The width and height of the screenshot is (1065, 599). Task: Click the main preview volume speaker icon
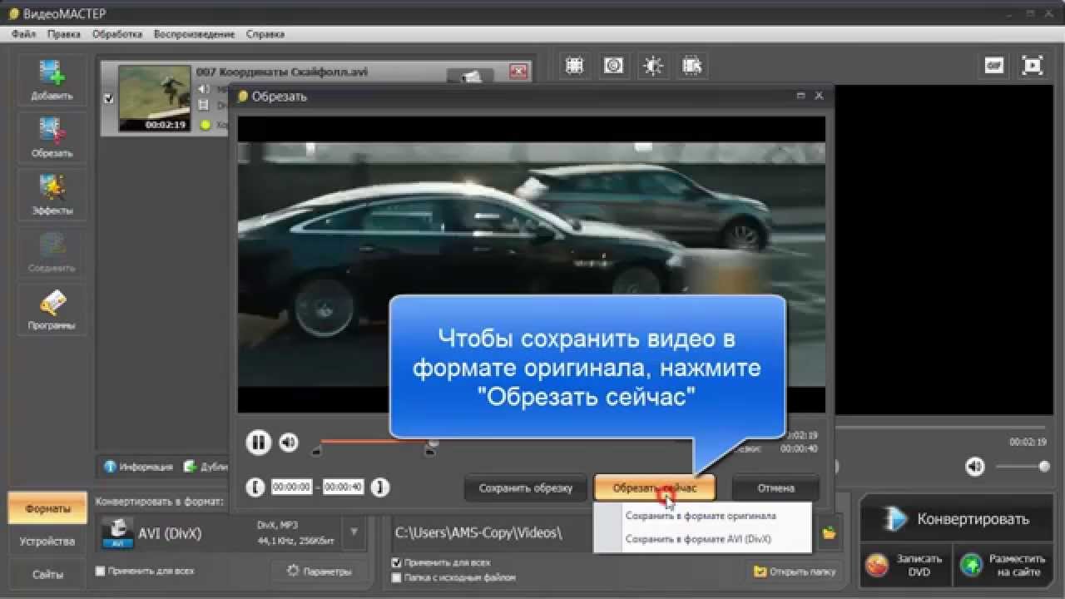[974, 467]
